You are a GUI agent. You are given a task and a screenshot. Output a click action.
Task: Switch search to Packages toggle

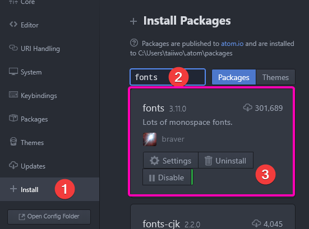tap(234, 77)
